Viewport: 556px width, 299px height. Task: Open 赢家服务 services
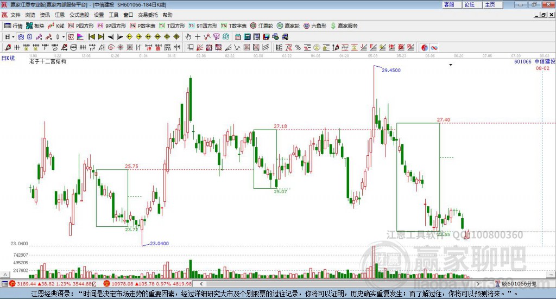344,26
